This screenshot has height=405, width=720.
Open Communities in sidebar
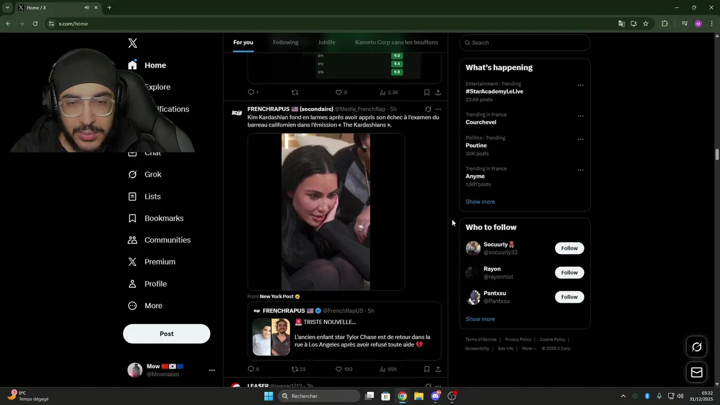tap(159, 240)
